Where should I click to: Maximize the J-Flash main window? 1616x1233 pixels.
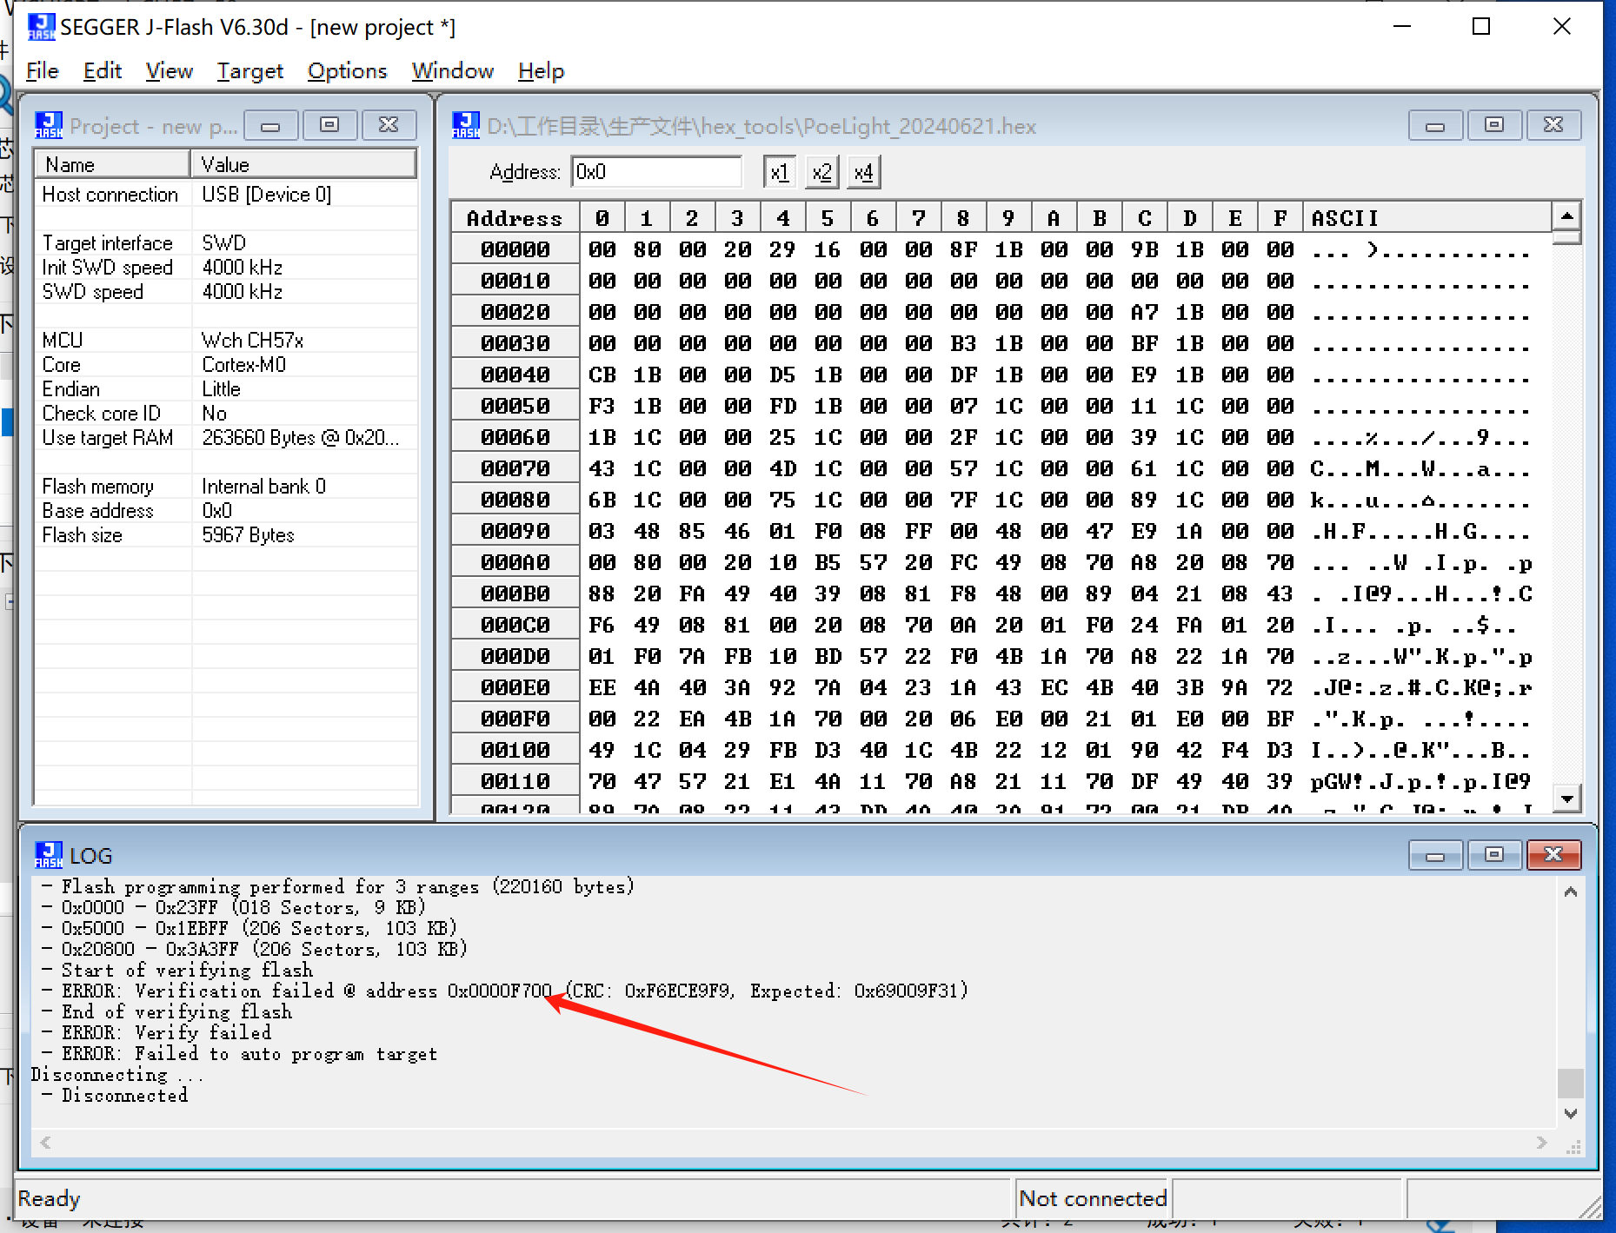point(1481,27)
